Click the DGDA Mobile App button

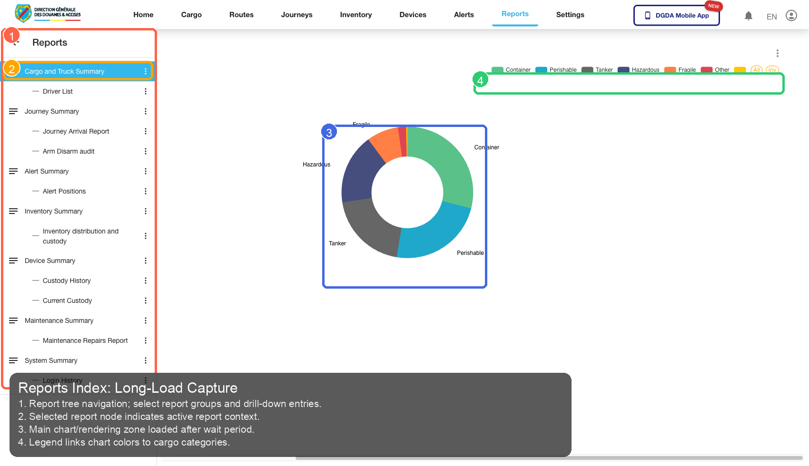pos(676,15)
